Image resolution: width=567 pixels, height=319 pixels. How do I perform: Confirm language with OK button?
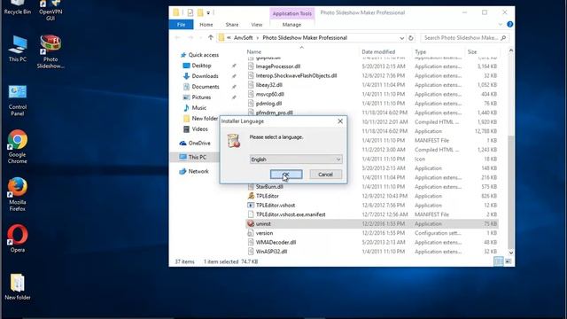pos(286,175)
